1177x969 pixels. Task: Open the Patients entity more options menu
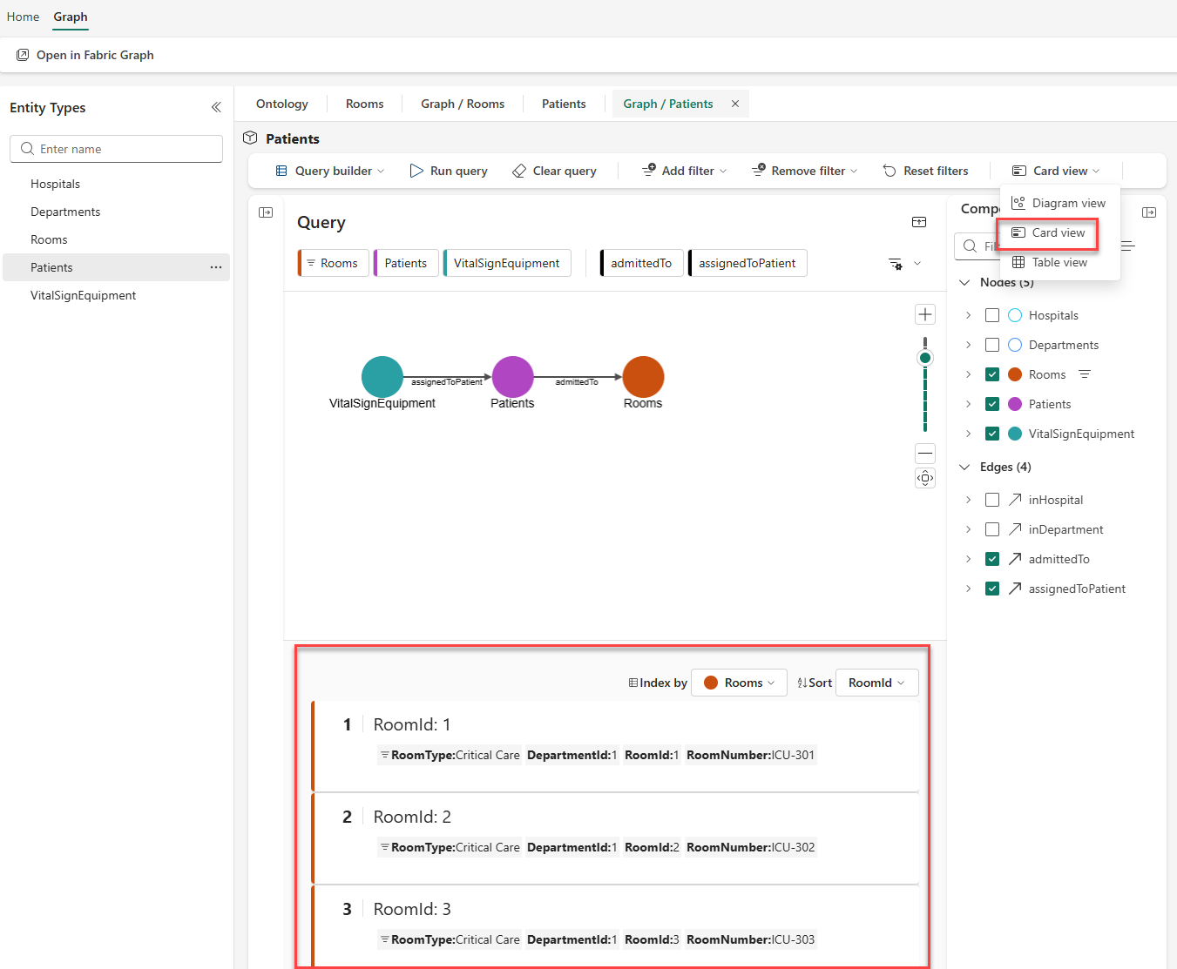point(216,267)
